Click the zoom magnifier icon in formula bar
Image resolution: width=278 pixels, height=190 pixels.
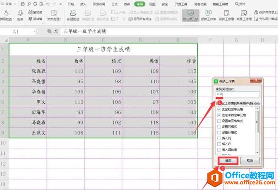(49, 32)
